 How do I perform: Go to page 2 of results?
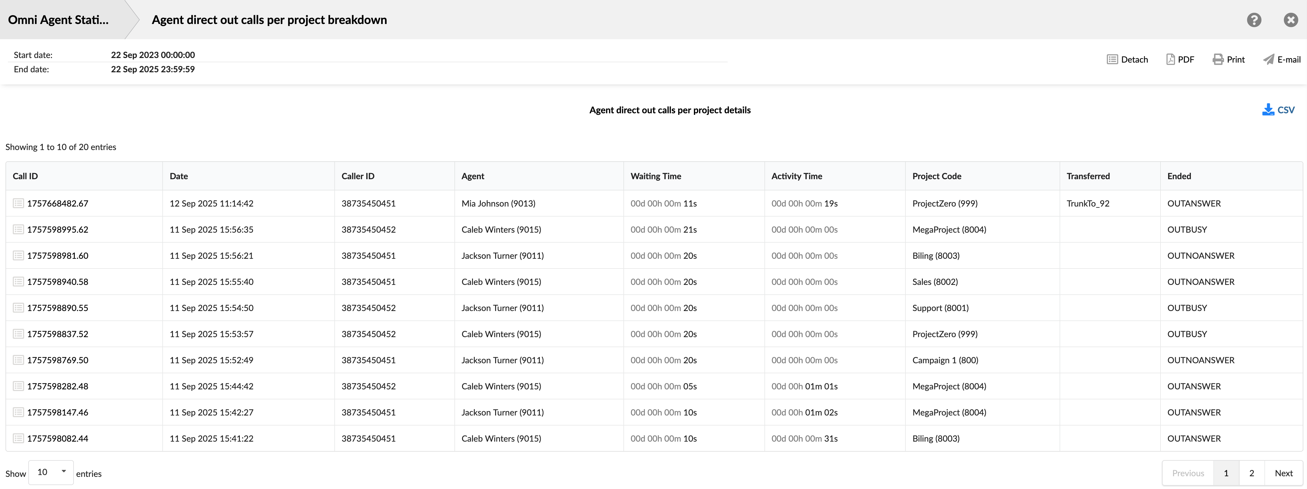(x=1251, y=472)
